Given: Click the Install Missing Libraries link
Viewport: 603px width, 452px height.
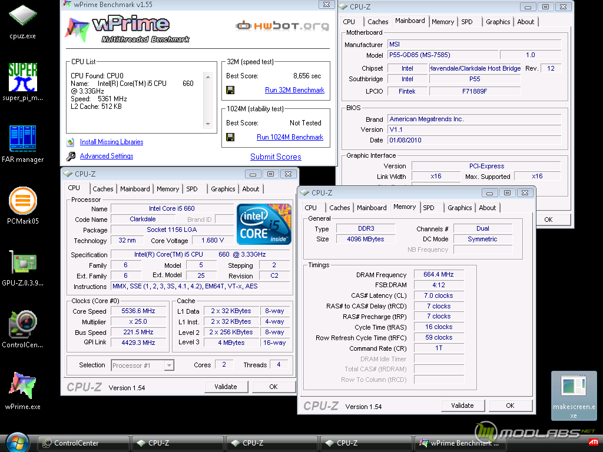Looking at the screenshot, I should (x=111, y=142).
